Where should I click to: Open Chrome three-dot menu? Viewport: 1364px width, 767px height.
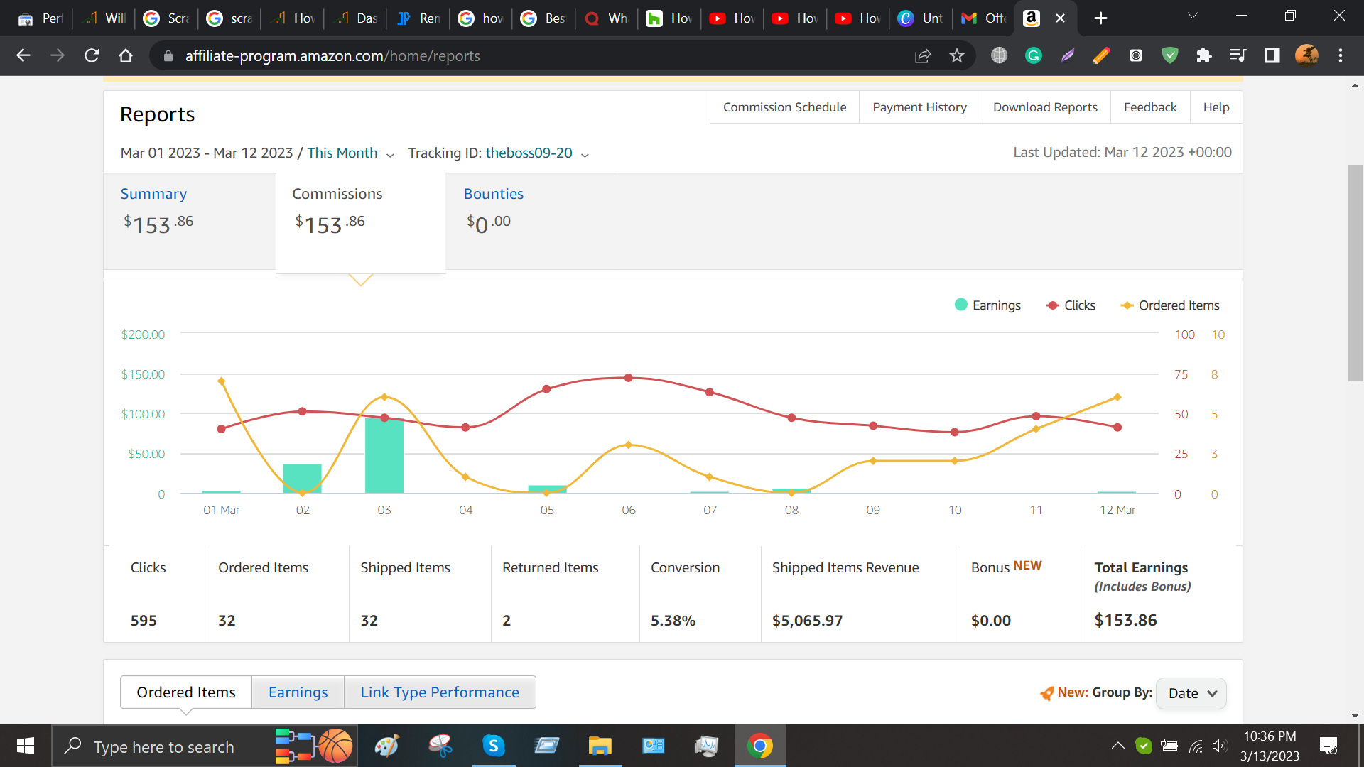click(1341, 55)
